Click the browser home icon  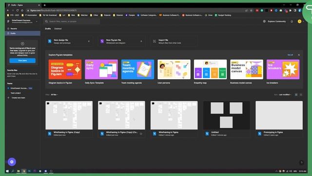22,10
